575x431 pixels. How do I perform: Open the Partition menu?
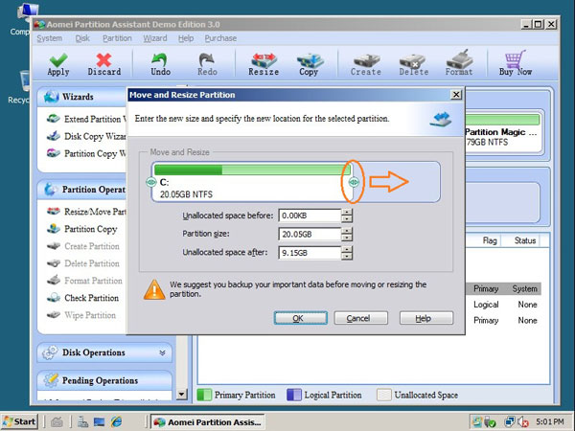[x=117, y=38]
